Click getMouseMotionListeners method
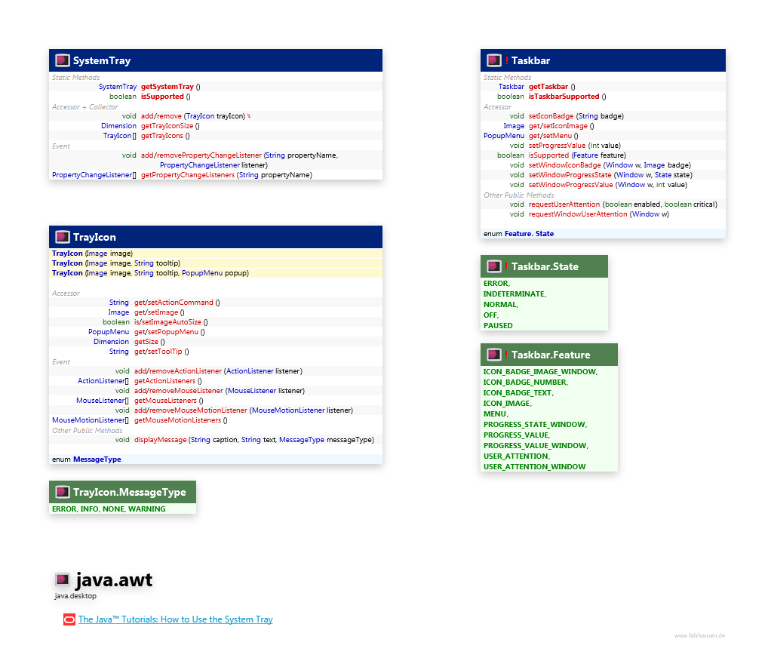Screen dimensions: 768x670 pyautogui.click(x=178, y=420)
